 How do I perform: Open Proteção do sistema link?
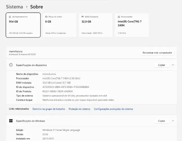79,109
